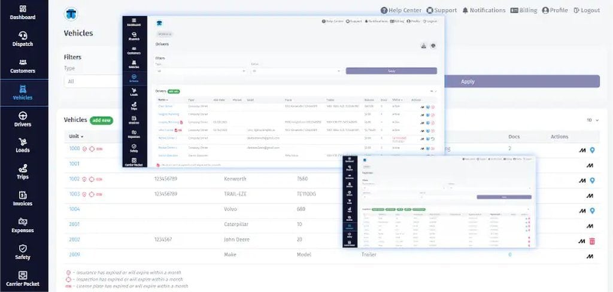613x292 pixels.
Task: Sort by the Unit column header
Action: pos(76,136)
